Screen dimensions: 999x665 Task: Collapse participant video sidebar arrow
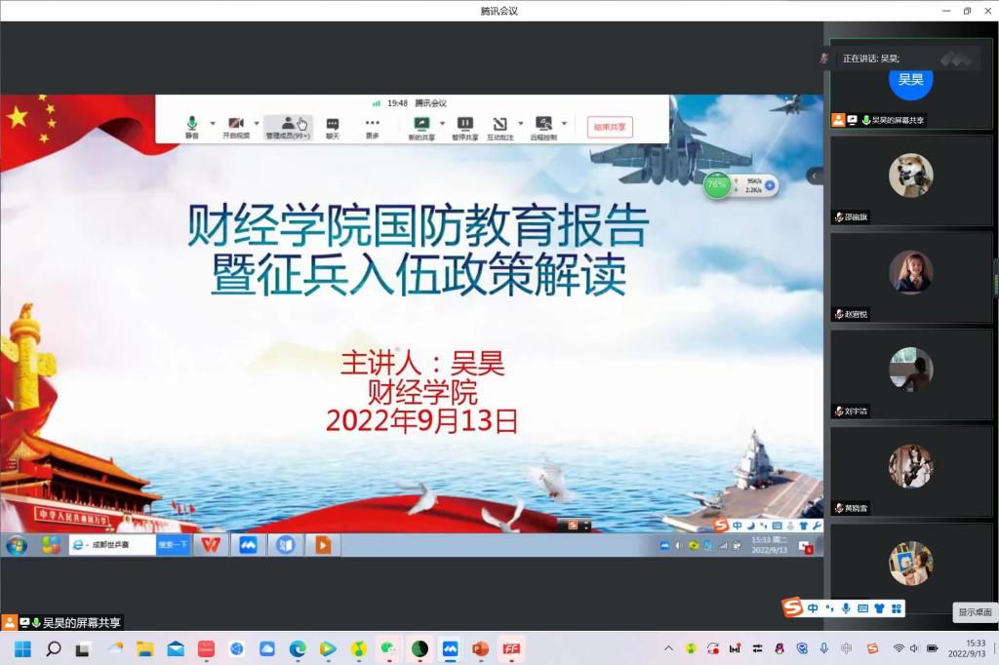pyautogui.click(x=815, y=176)
